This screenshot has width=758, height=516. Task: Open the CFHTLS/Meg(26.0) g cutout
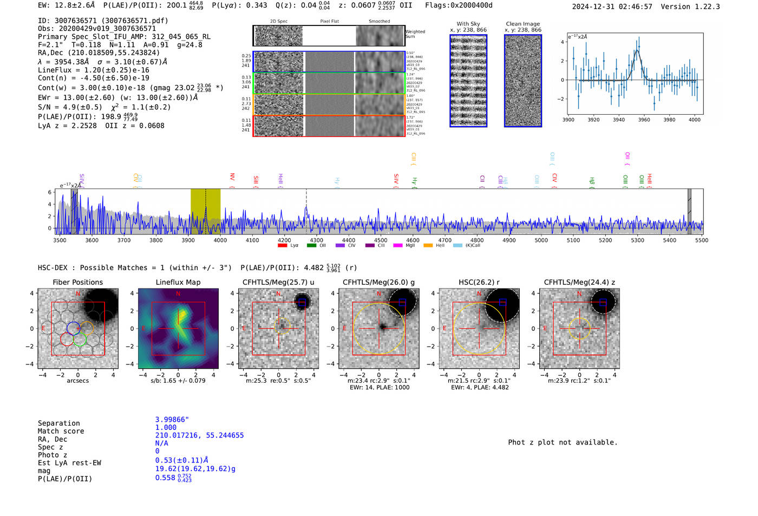pyautogui.click(x=378, y=329)
